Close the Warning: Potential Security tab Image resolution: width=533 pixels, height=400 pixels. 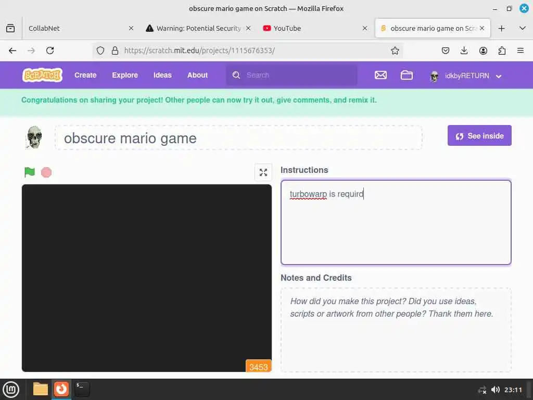248,28
